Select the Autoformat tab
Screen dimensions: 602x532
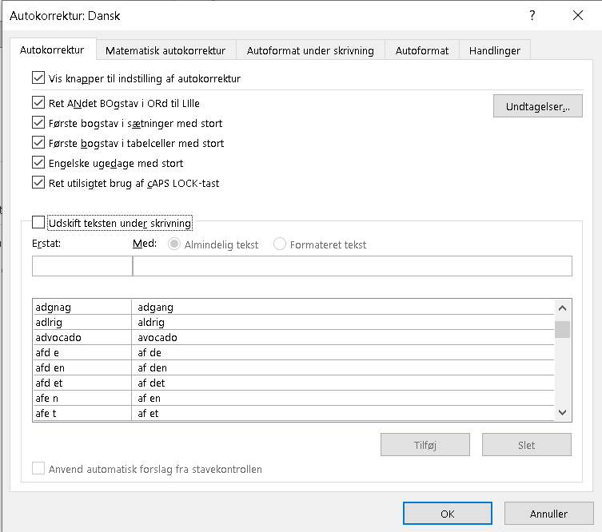422,50
